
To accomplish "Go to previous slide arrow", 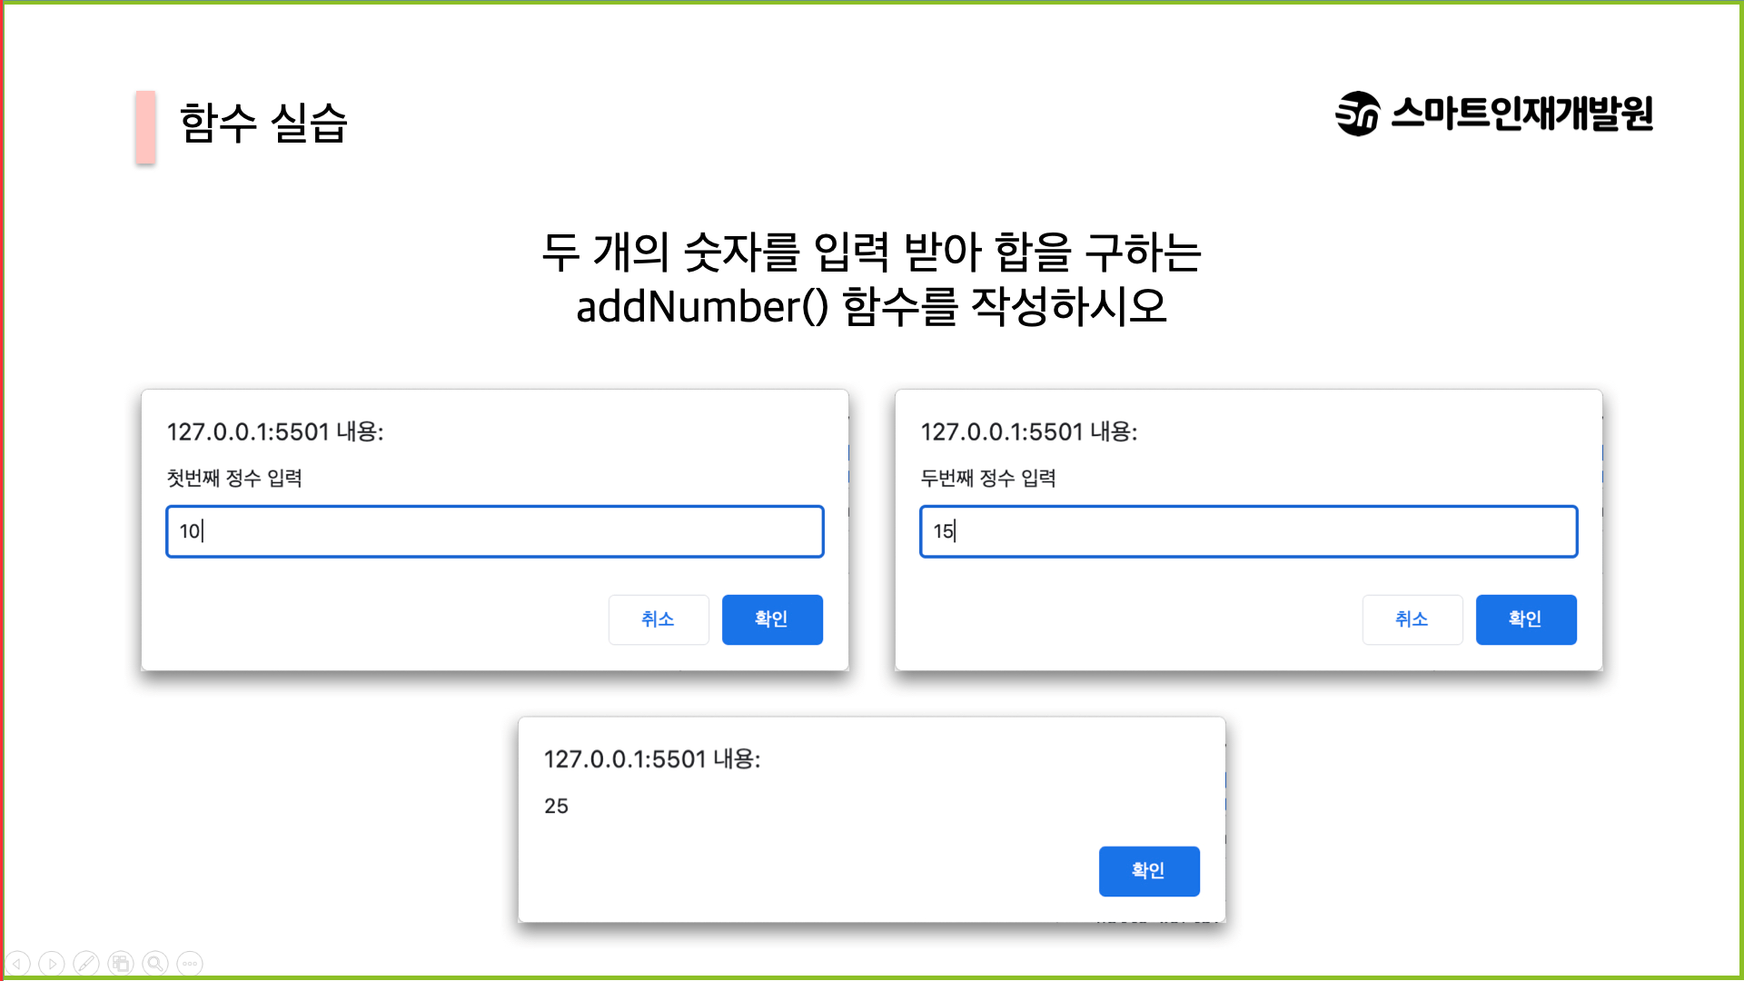I will pyautogui.click(x=17, y=963).
